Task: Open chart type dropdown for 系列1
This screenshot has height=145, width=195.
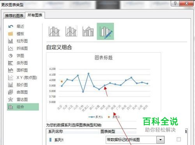Action: [161, 140]
